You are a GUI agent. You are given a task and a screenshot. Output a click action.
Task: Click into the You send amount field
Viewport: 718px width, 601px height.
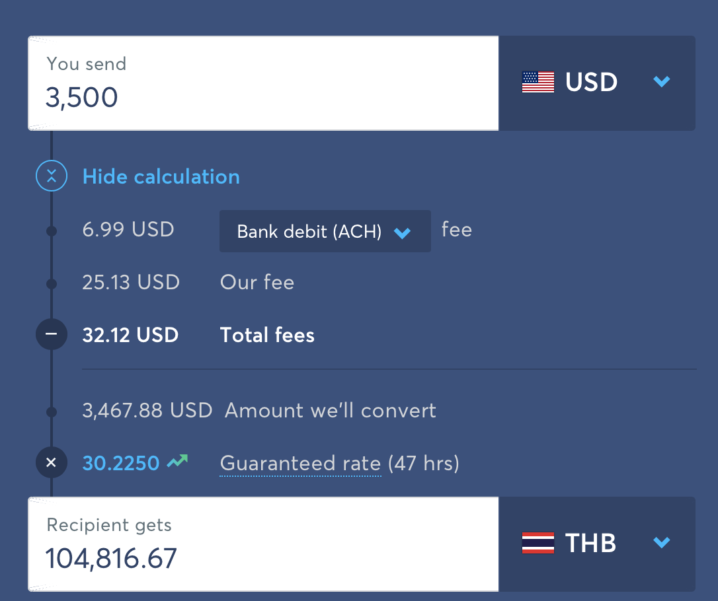pos(263,83)
